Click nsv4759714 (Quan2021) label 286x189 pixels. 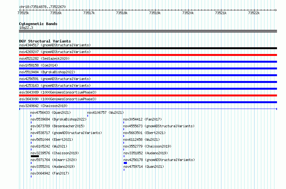(144, 166)
